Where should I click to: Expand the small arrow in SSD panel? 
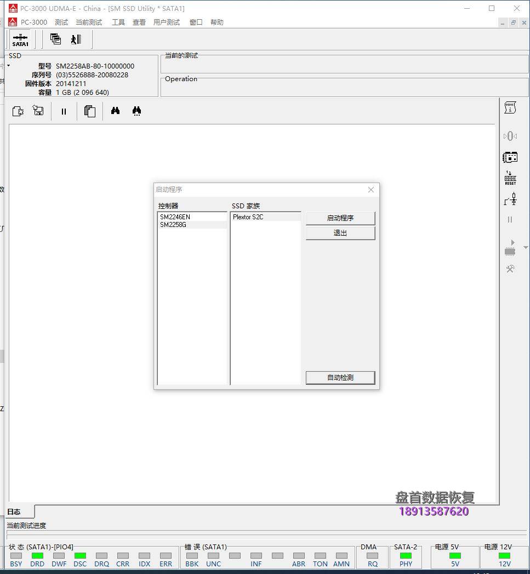point(8,66)
